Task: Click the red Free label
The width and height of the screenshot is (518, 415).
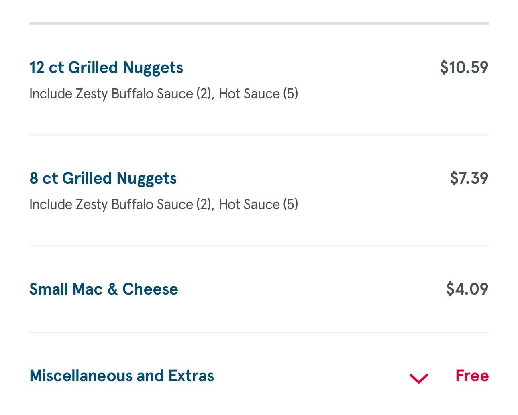Action: tap(472, 376)
